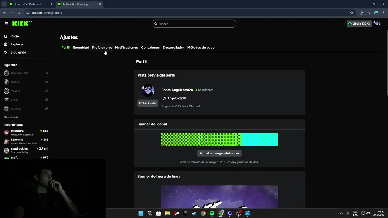Screen dimensions: 388x218
Task: Click the Editar Avatar button
Action: click(148, 103)
